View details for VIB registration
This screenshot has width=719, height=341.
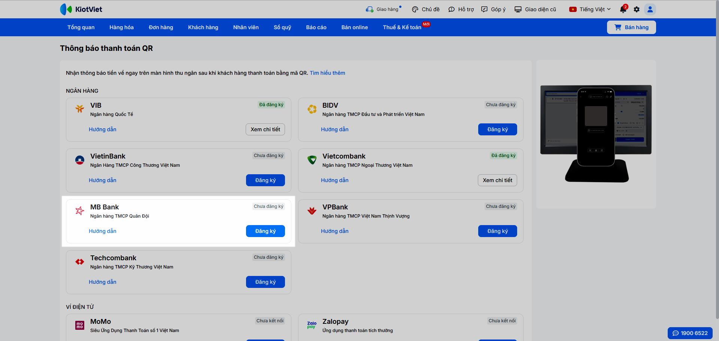tap(266, 129)
